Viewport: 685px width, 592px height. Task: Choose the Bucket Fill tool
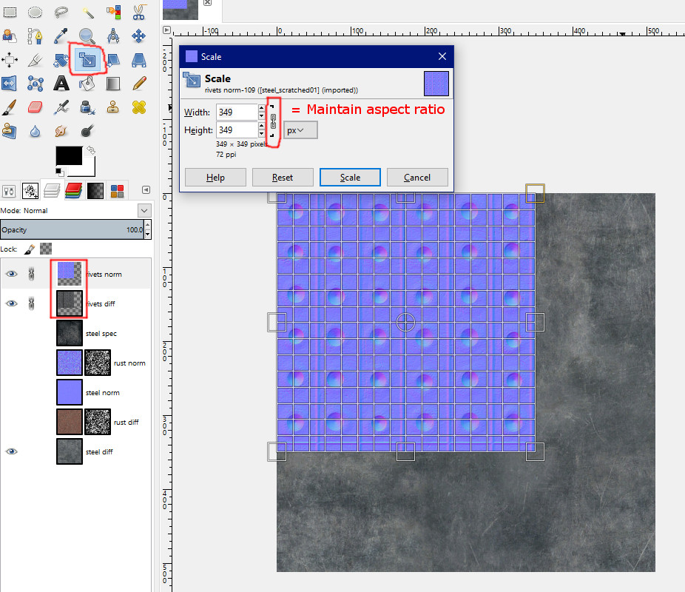coord(87,84)
